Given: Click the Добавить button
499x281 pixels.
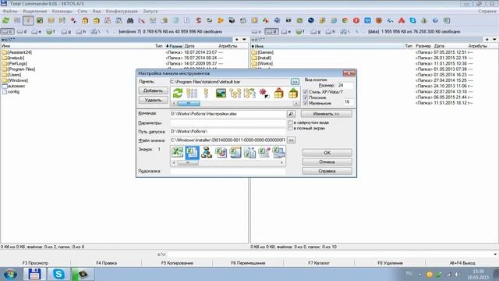Looking at the screenshot, I should 153,91.
